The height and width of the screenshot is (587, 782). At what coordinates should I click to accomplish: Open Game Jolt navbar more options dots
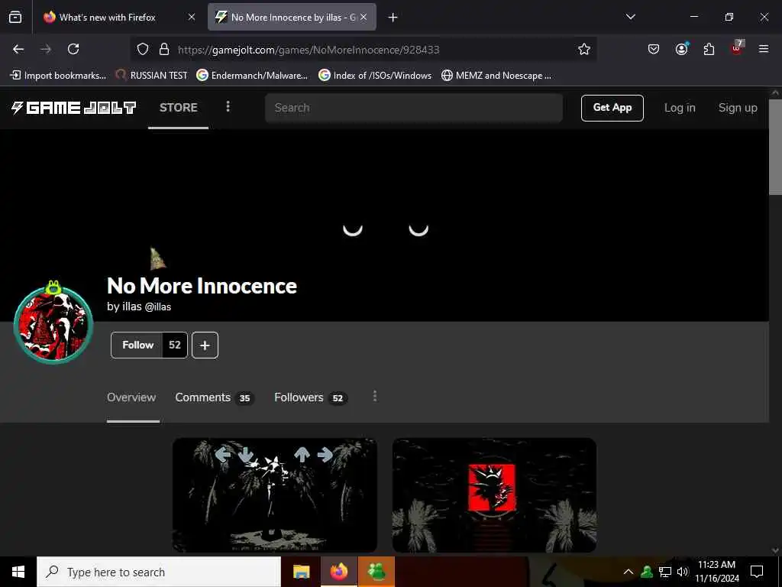point(228,107)
